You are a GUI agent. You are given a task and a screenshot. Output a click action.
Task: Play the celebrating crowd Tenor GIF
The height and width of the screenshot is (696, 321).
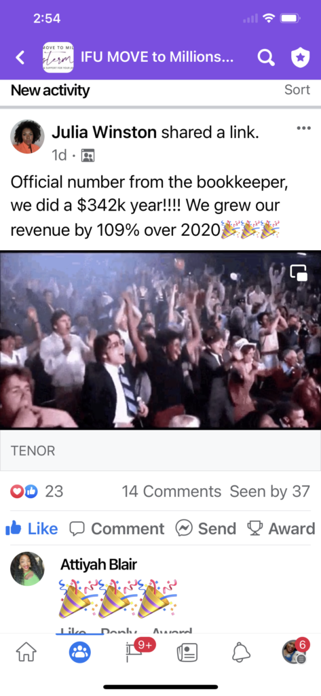pos(160,341)
